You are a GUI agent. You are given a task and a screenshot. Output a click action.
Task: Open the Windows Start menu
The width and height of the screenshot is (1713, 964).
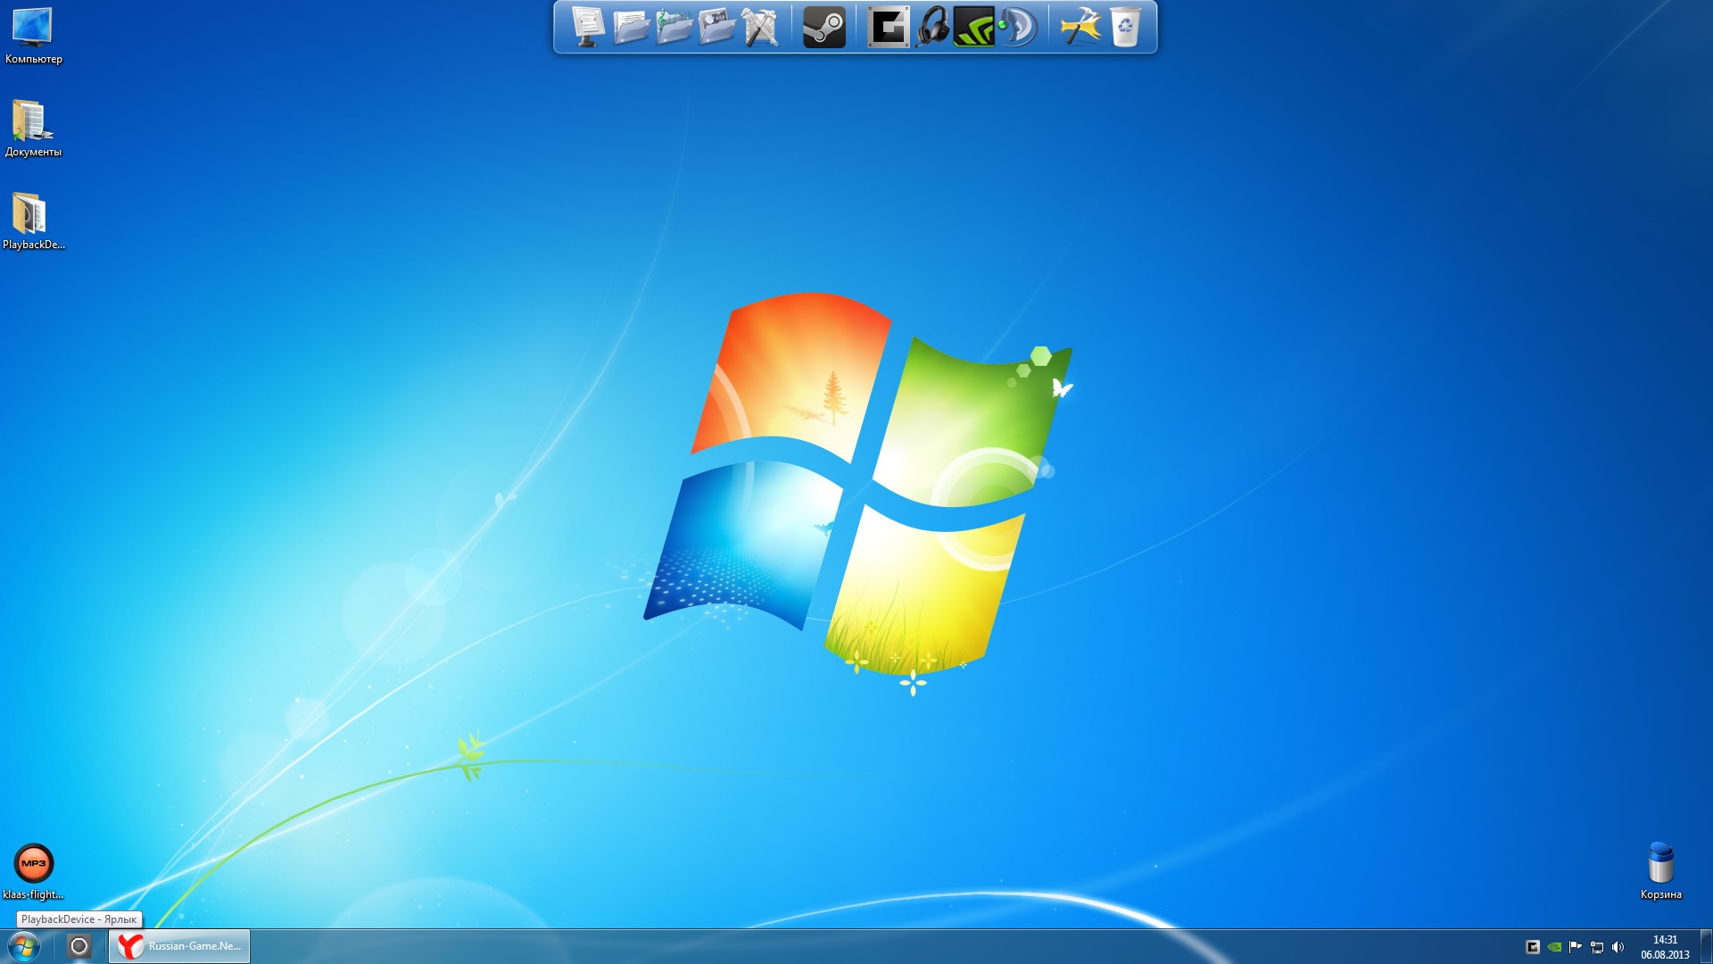[24, 946]
